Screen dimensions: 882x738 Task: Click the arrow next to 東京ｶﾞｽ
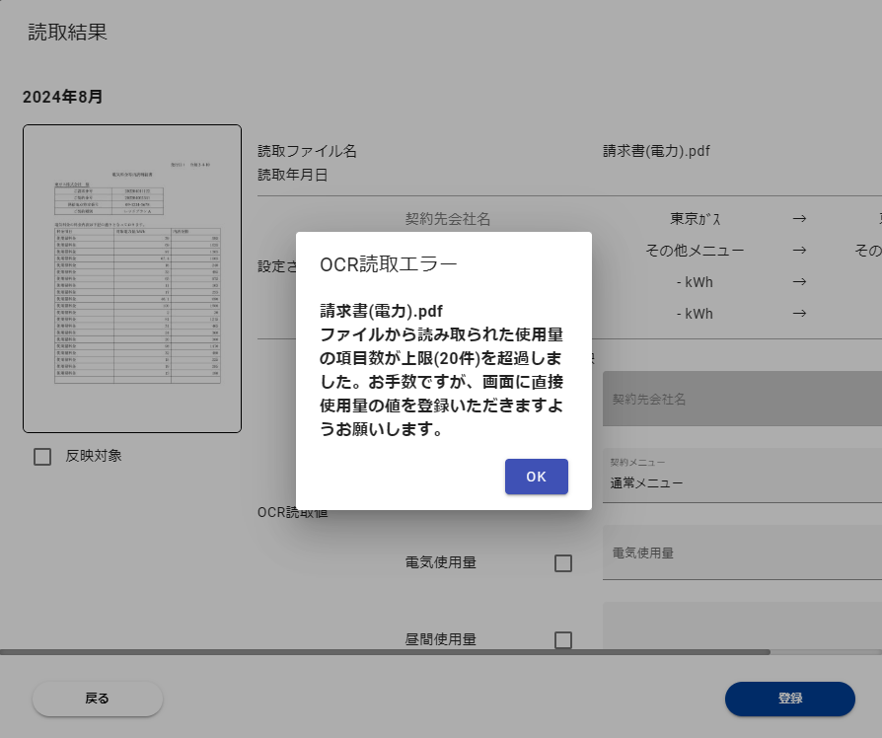point(800,219)
